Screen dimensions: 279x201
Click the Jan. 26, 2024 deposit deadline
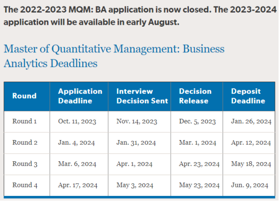251,121
